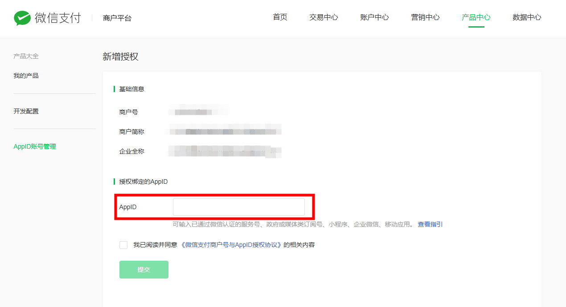Open the 数据中心 tab
The image size is (566, 307).
(x=527, y=17)
